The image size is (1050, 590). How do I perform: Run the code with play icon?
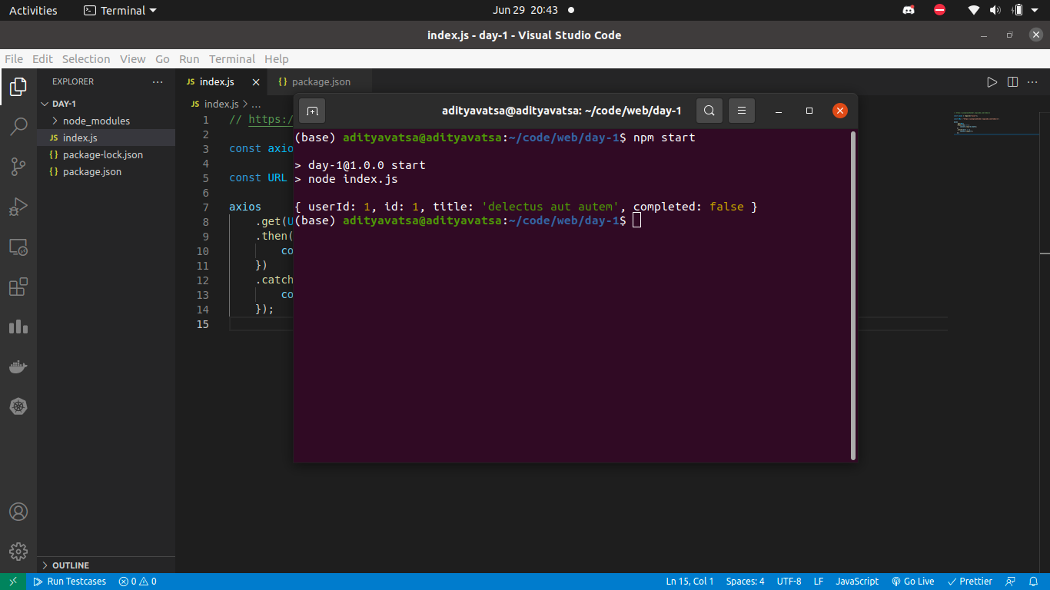[x=992, y=81]
